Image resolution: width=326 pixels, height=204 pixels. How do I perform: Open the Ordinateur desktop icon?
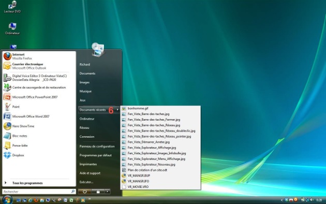pyautogui.click(x=12, y=28)
